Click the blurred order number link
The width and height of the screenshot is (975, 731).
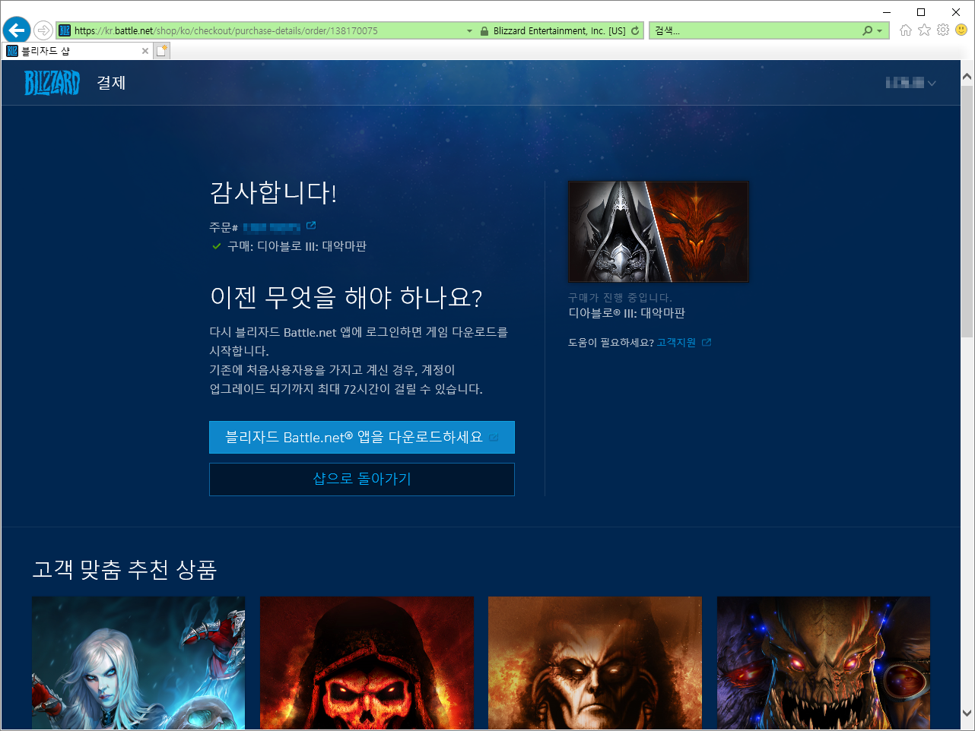point(272,227)
